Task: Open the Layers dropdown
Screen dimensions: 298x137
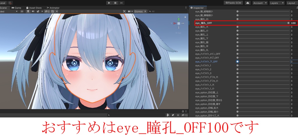Action: [x=277, y=3]
